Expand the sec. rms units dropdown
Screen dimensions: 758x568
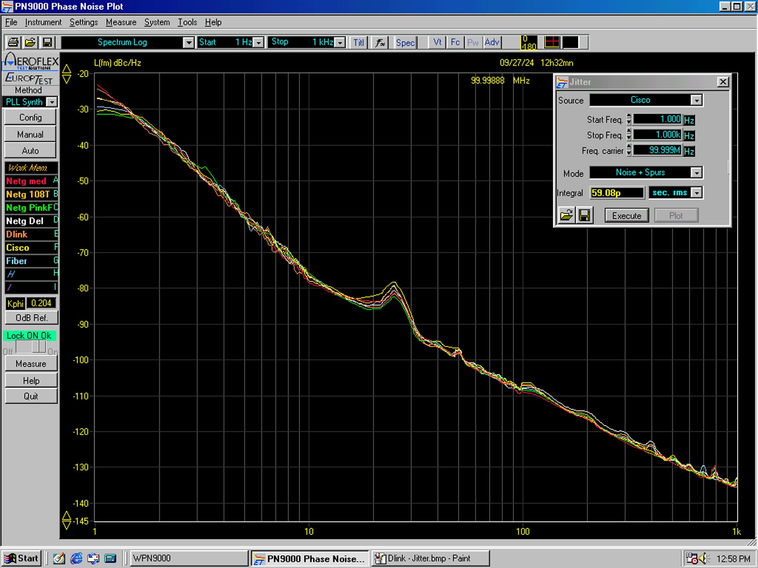(x=697, y=192)
